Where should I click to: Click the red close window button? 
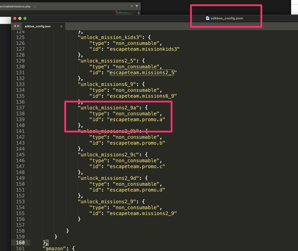point(15,18)
